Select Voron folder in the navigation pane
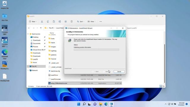This screenshot has width=190, height=107. click(x=35, y=62)
